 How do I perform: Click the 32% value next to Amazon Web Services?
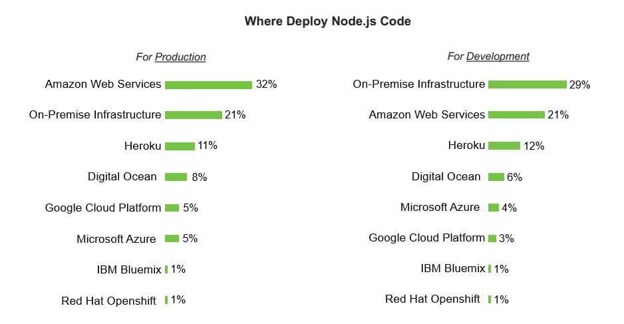pos(266,84)
